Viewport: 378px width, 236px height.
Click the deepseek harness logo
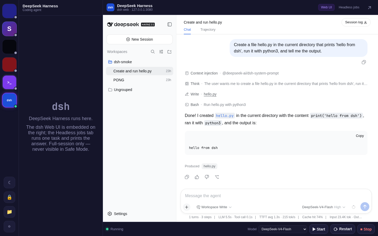coord(131,24)
